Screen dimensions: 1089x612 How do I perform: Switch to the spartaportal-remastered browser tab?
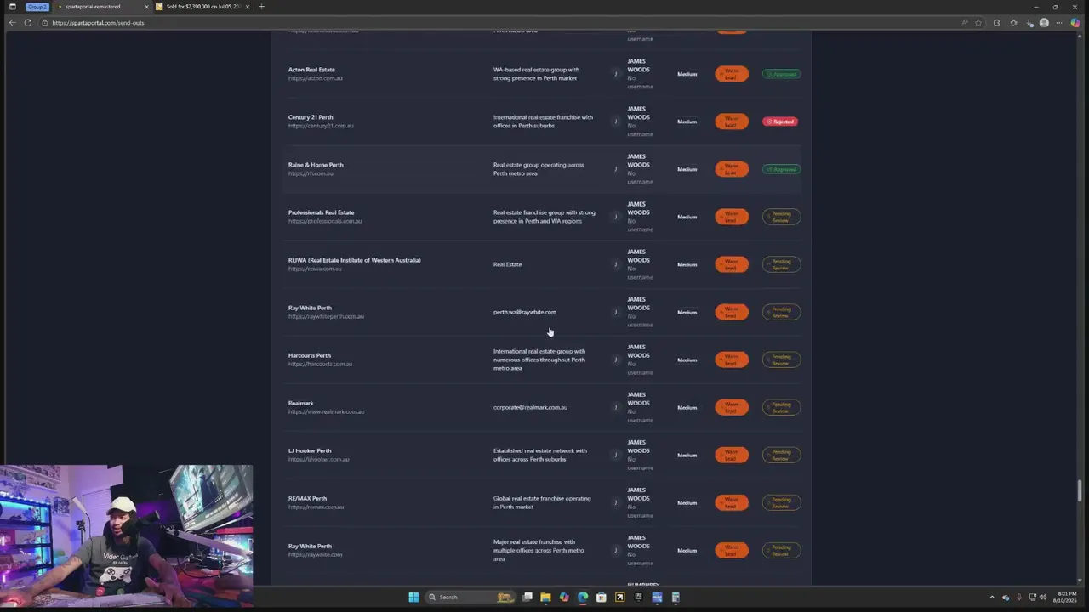102,7
